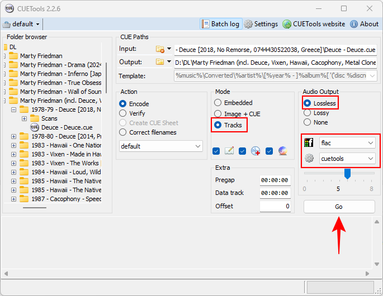This screenshot has width=383, height=296.
Task: Click the input file browse folder icon
Action: [160, 49]
